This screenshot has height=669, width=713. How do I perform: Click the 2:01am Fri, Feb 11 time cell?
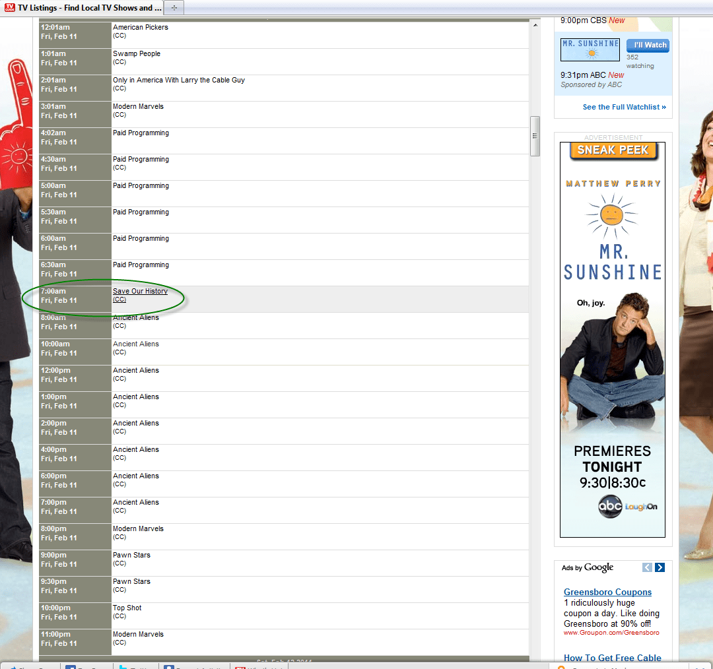coord(75,88)
